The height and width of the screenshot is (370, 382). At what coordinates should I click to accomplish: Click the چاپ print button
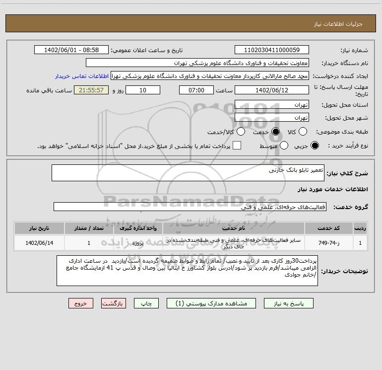pyautogui.click(x=146, y=303)
